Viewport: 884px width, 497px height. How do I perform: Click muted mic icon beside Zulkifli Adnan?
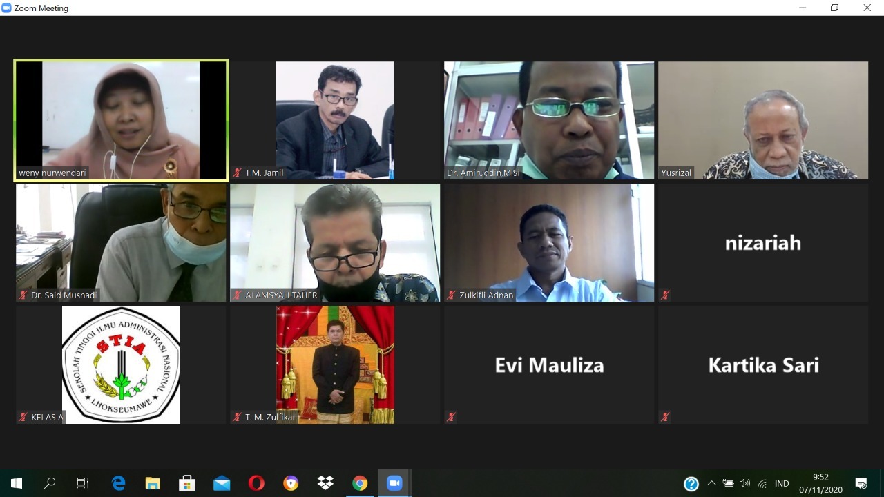click(451, 295)
